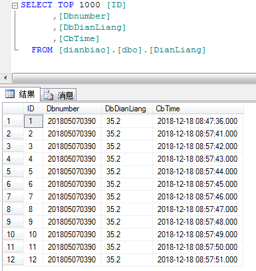Collapse the SELECT statement outline box
This screenshot has width=256, height=271.
pos(15,6)
